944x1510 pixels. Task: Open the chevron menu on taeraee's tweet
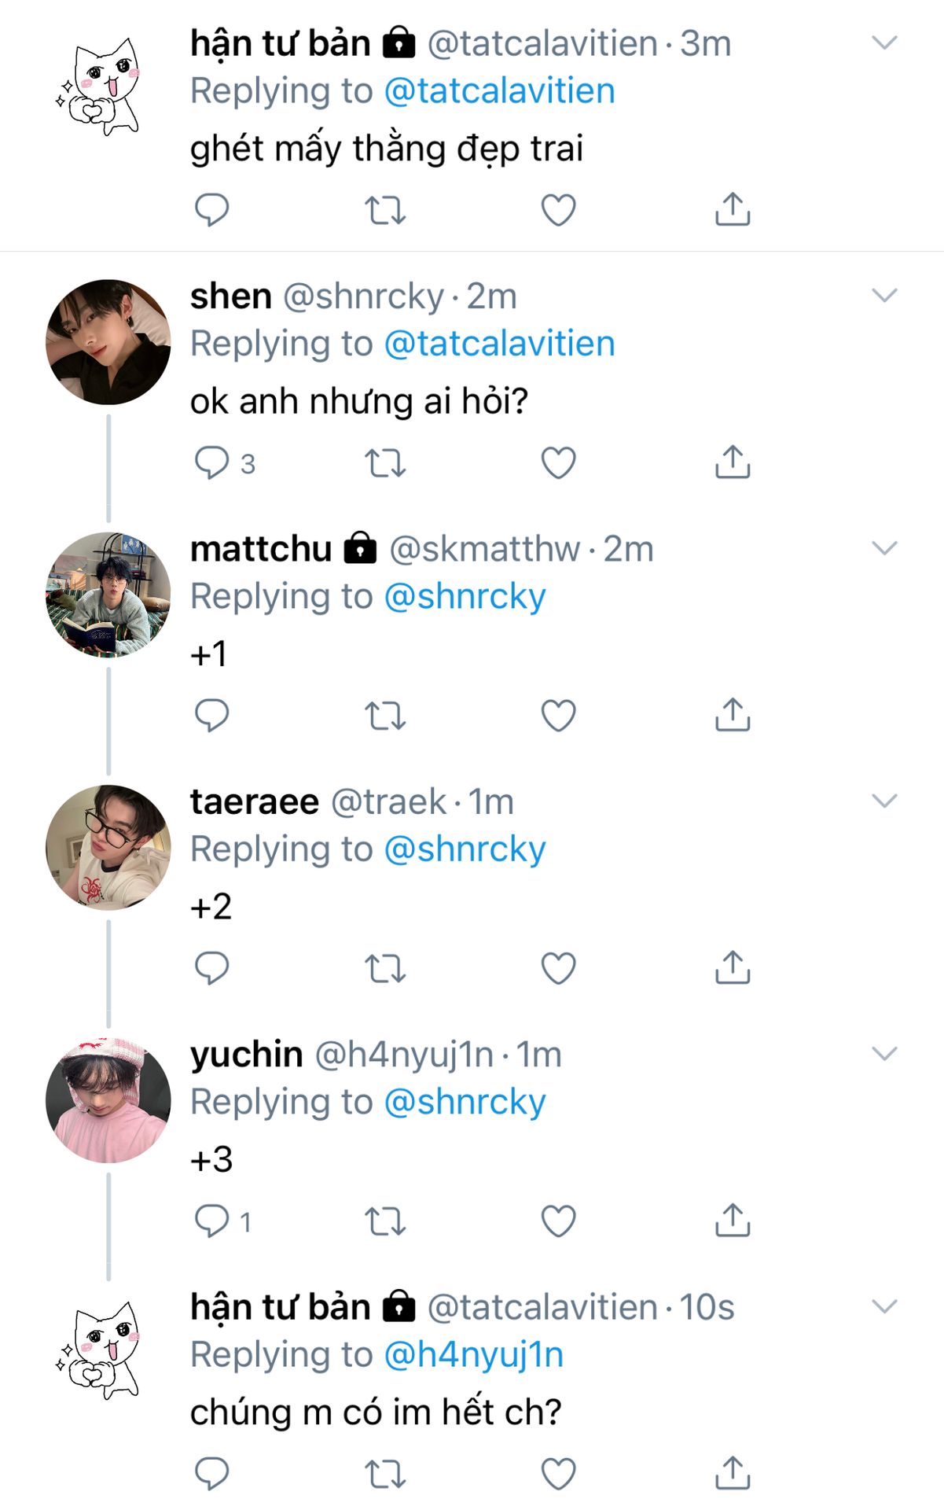pyautogui.click(x=884, y=801)
